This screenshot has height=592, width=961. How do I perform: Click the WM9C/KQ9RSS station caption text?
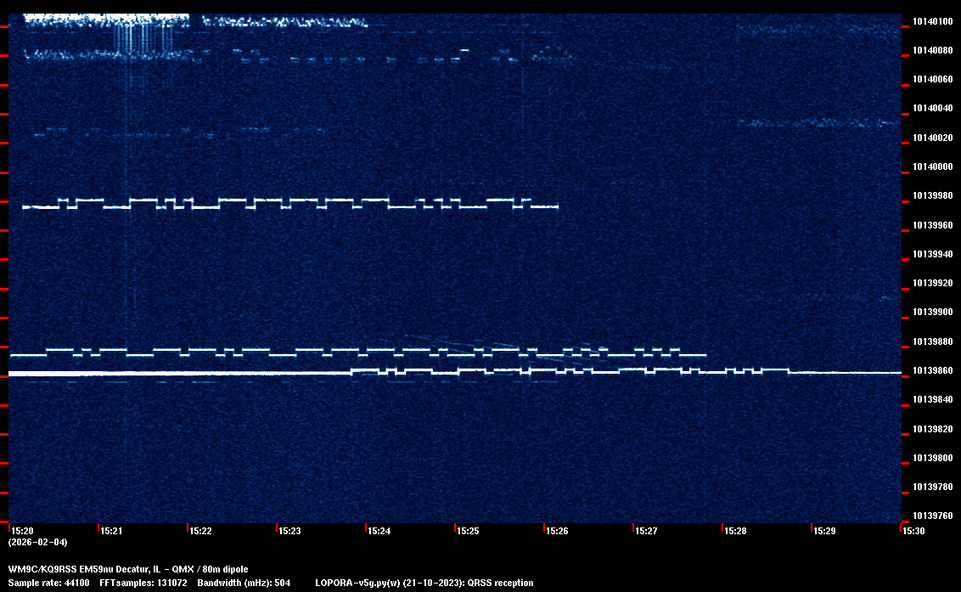(128, 569)
